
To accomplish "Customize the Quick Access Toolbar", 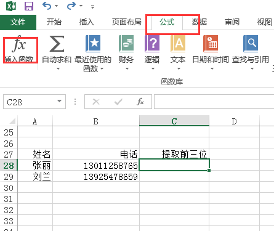I will tap(93, 7).
